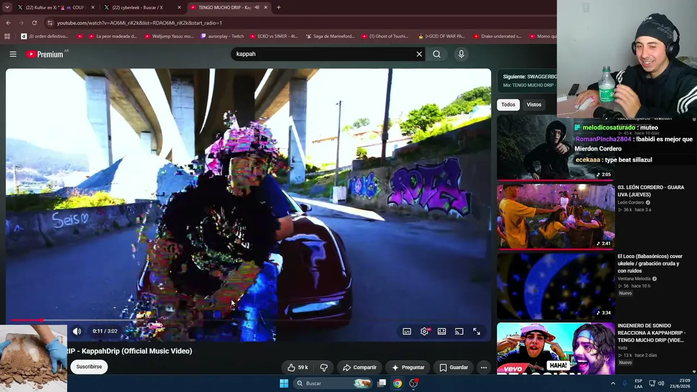Open the Chrome apps grid in bookmarks bar
Screen dimensions: 697x392
click(7, 36)
